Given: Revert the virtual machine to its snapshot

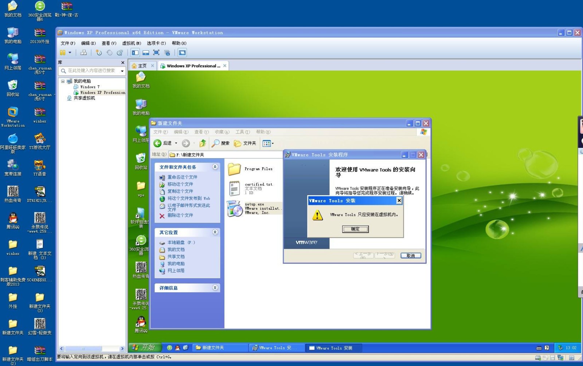Looking at the screenshot, I should click(110, 53).
